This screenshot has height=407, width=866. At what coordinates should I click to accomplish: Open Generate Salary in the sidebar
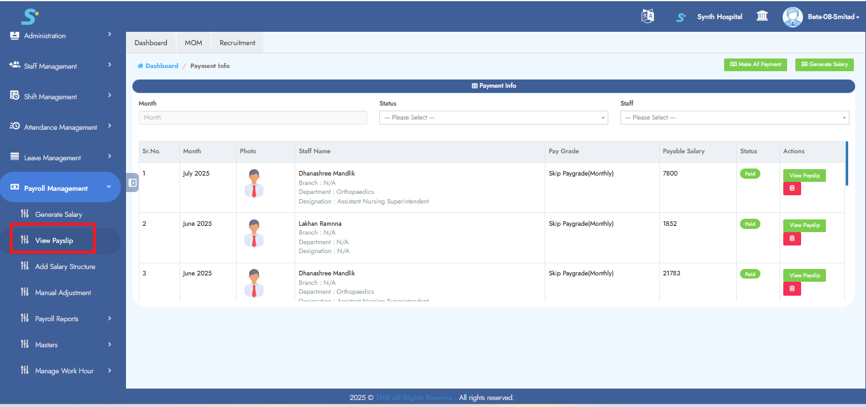pyautogui.click(x=59, y=214)
